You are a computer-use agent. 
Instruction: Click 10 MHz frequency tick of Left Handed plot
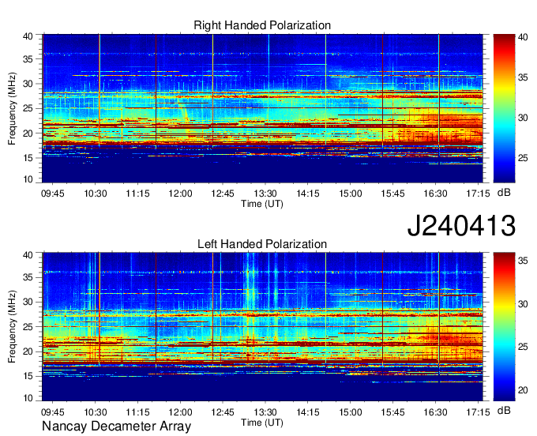[x=28, y=397]
